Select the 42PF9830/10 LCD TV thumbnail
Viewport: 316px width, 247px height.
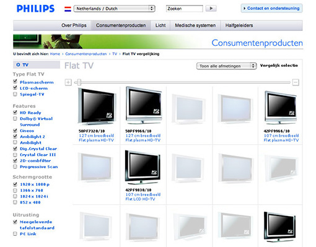point(143,167)
